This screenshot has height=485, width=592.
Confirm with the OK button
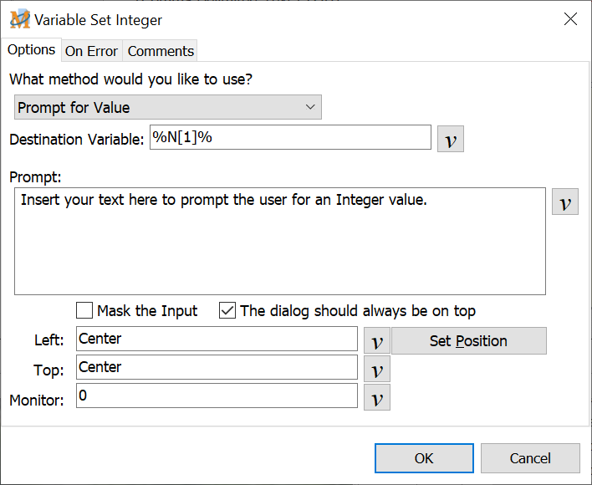click(x=424, y=457)
